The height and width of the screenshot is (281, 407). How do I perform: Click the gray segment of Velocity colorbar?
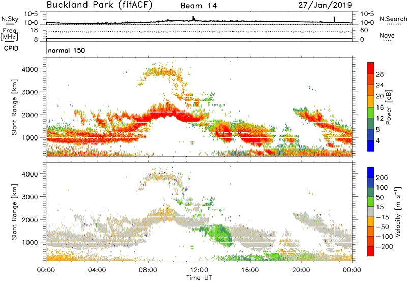click(371, 212)
